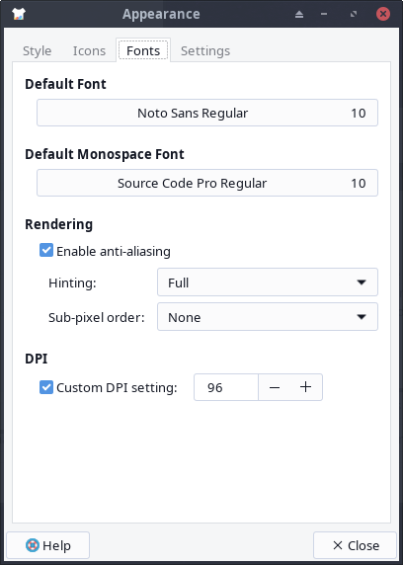Click the Appearance t-shirt icon in title bar
This screenshot has width=403, height=565.
click(19, 14)
